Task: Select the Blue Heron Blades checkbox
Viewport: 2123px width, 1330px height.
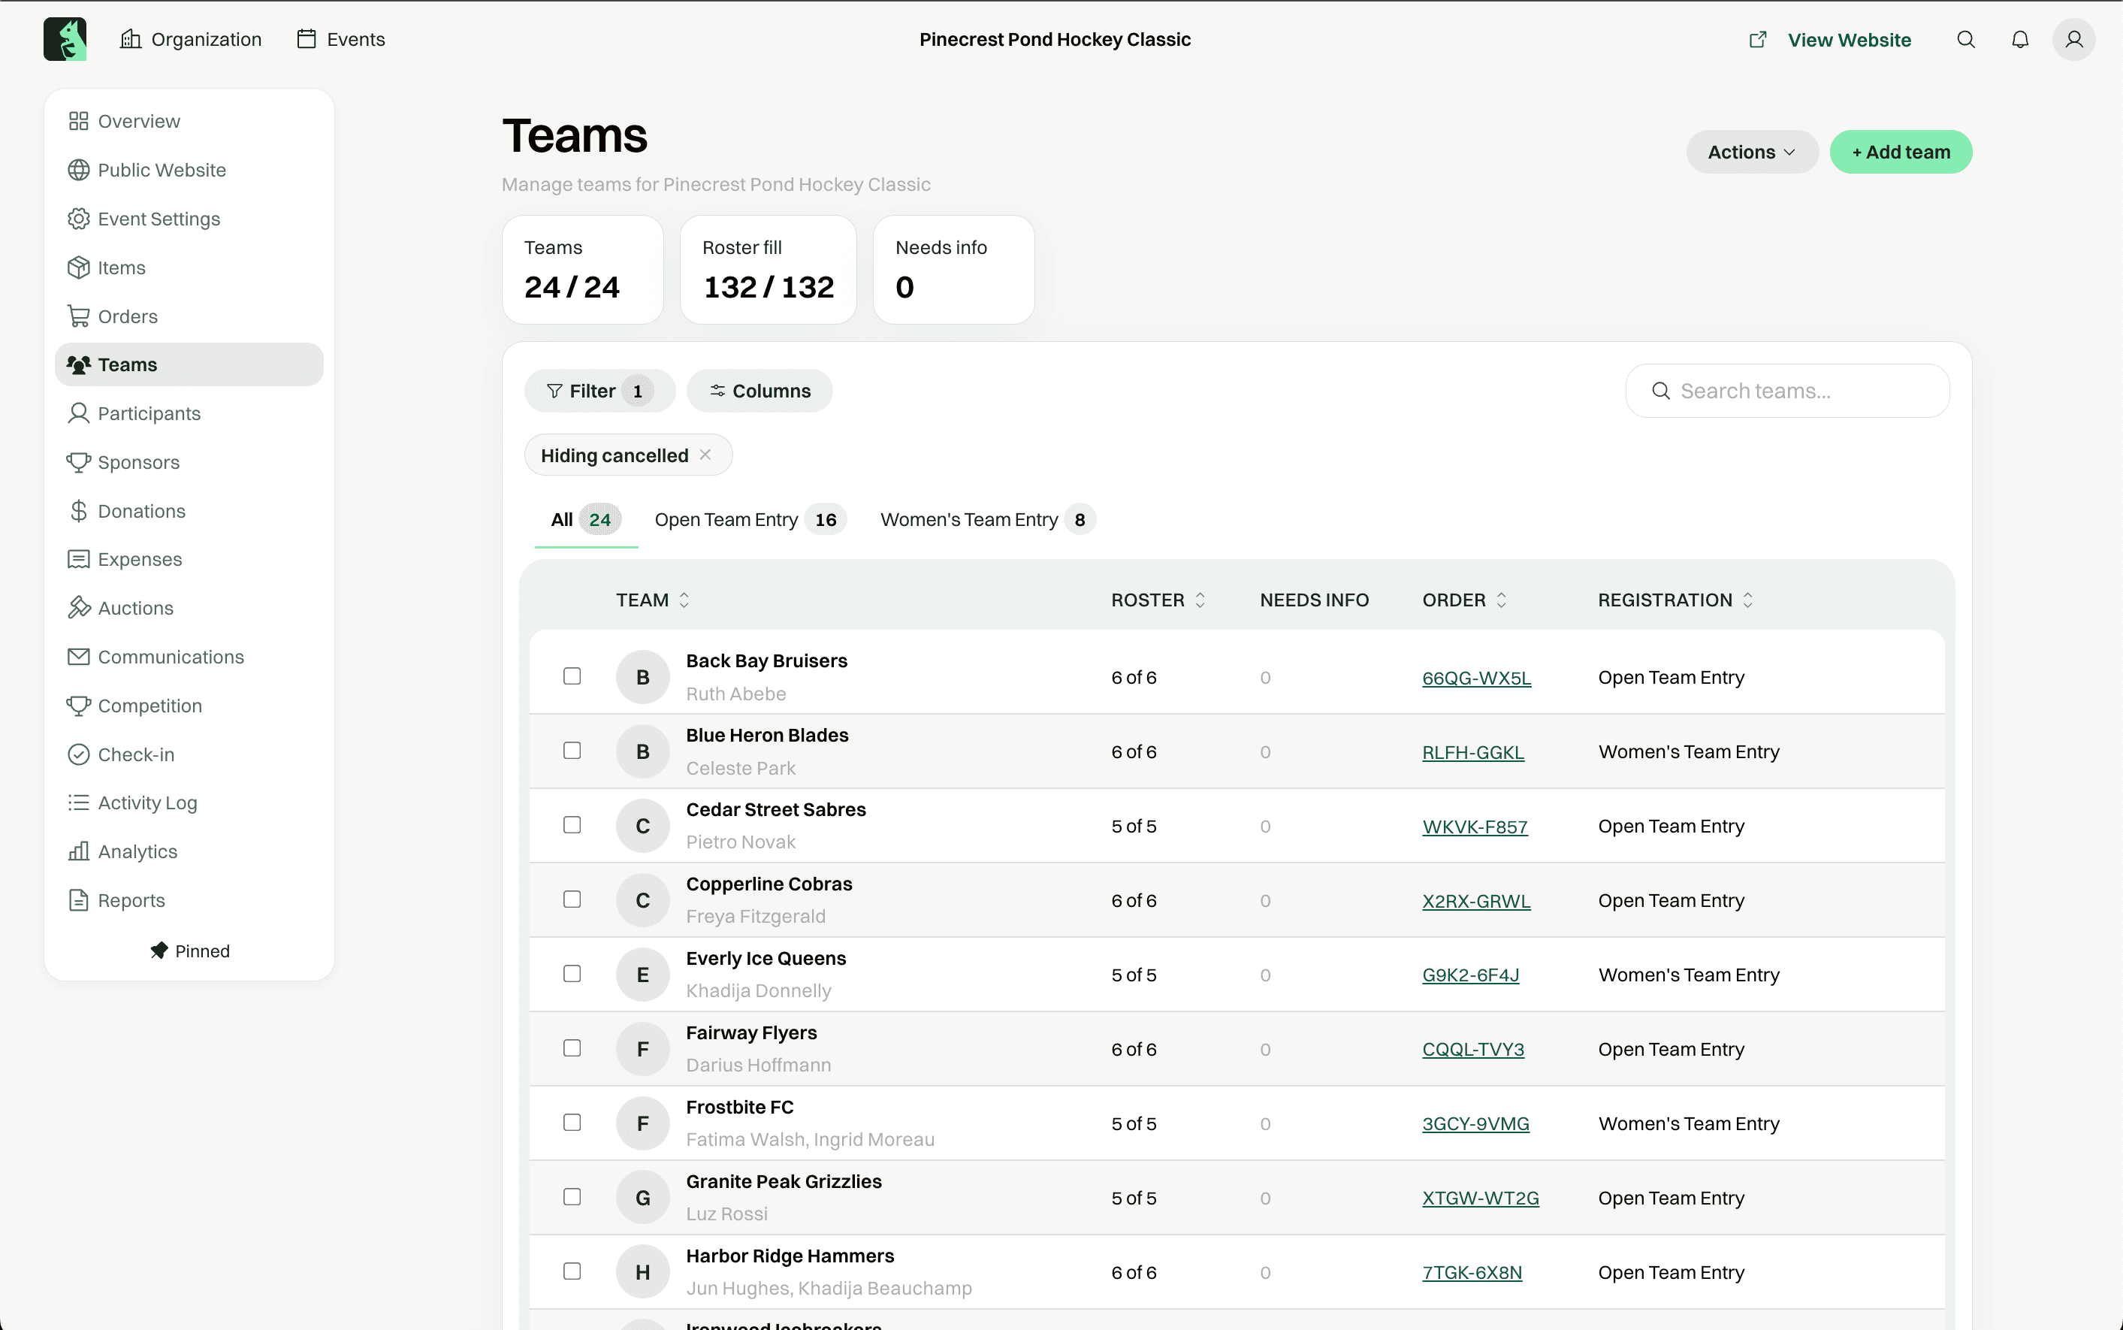Action: coord(572,751)
